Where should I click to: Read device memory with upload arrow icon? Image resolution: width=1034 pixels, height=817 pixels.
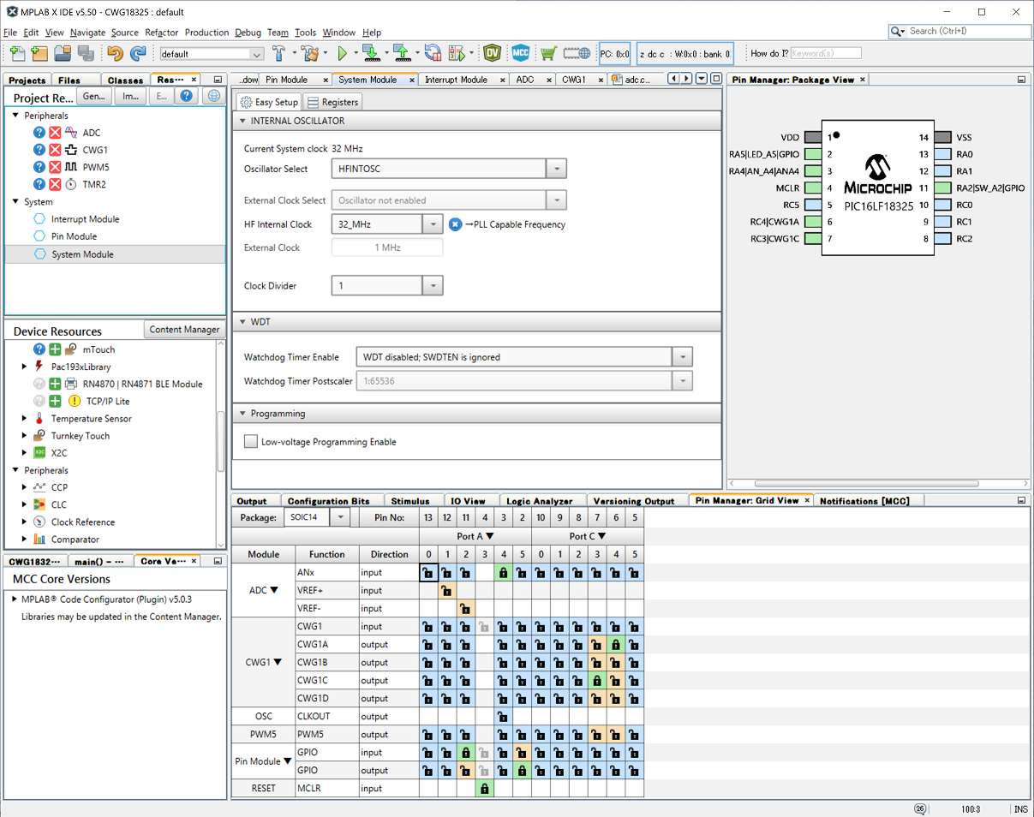click(401, 53)
